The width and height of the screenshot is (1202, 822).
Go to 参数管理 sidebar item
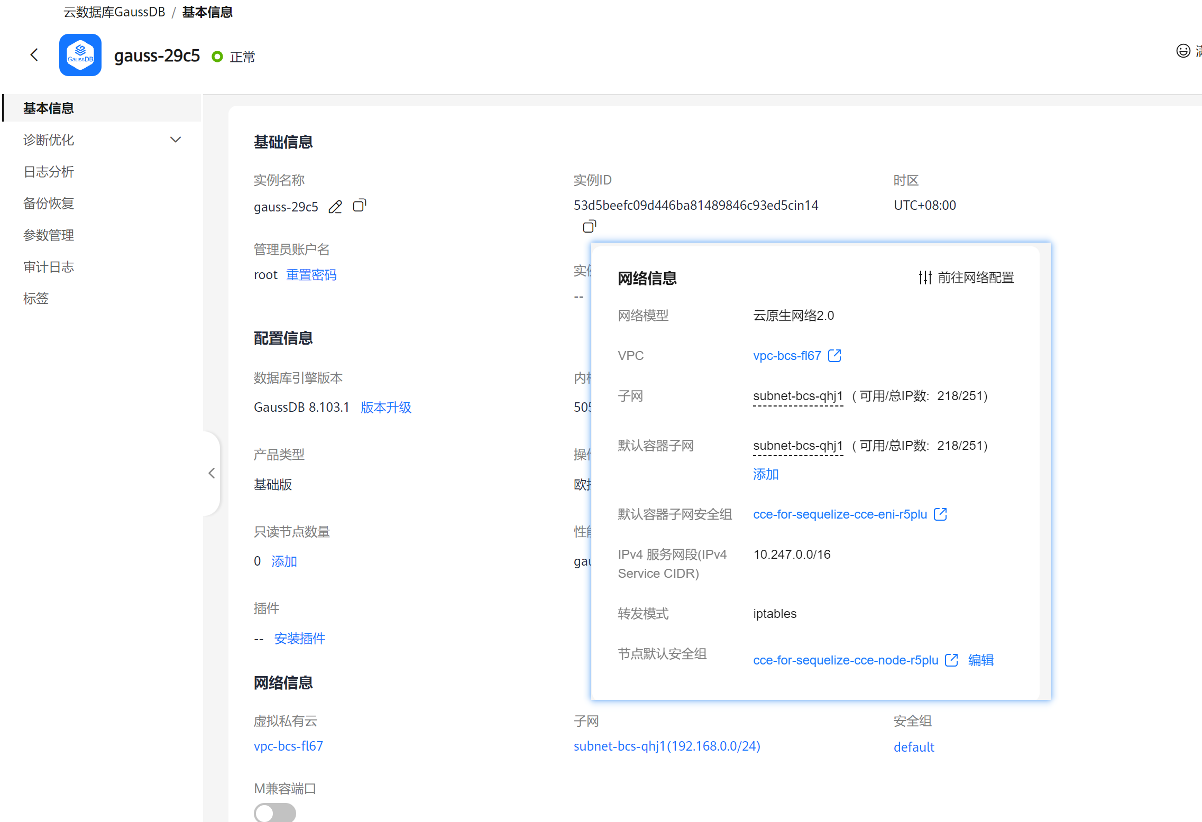click(49, 235)
